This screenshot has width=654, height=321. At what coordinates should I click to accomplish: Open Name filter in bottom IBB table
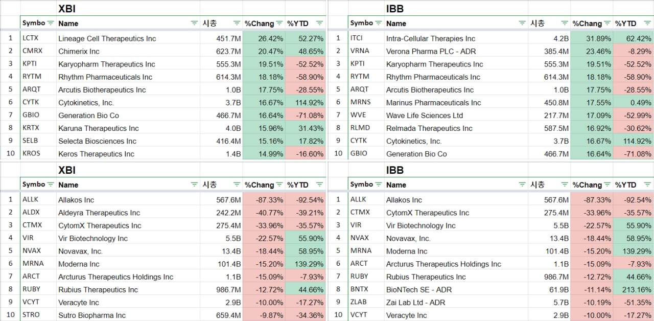click(522, 185)
